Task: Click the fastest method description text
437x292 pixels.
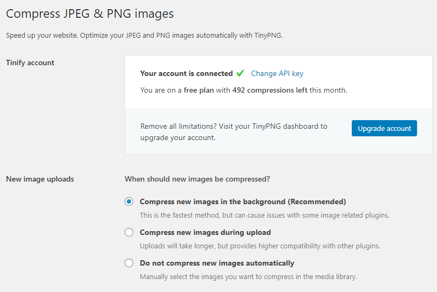Action: pos(264,215)
